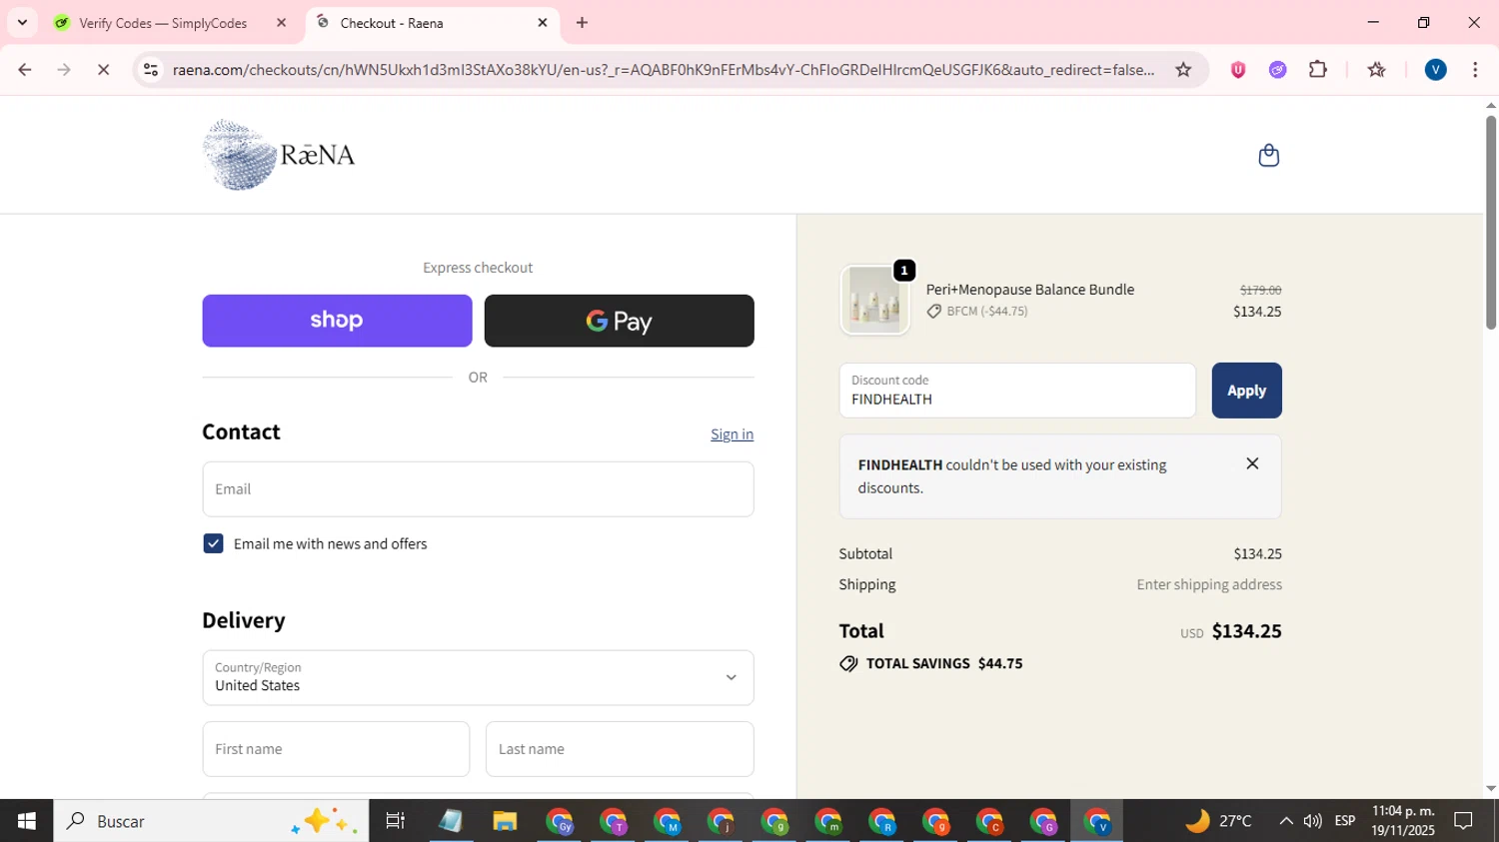Open Chrome taskbar icon labeled R

(x=882, y=821)
